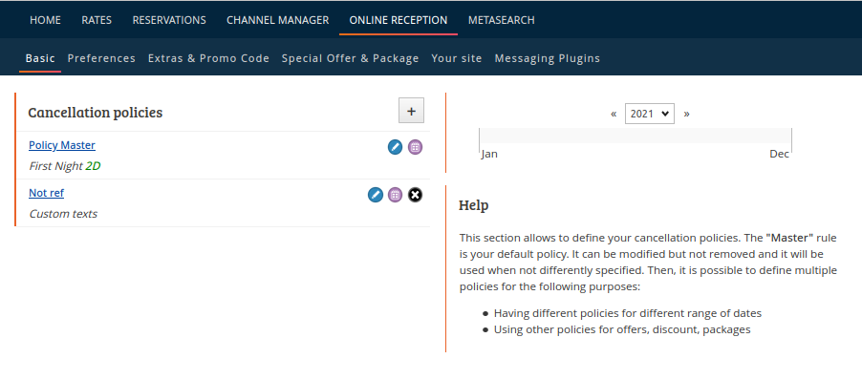
Task: Open the Channel Manager menu
Action: tap(278, 20)
